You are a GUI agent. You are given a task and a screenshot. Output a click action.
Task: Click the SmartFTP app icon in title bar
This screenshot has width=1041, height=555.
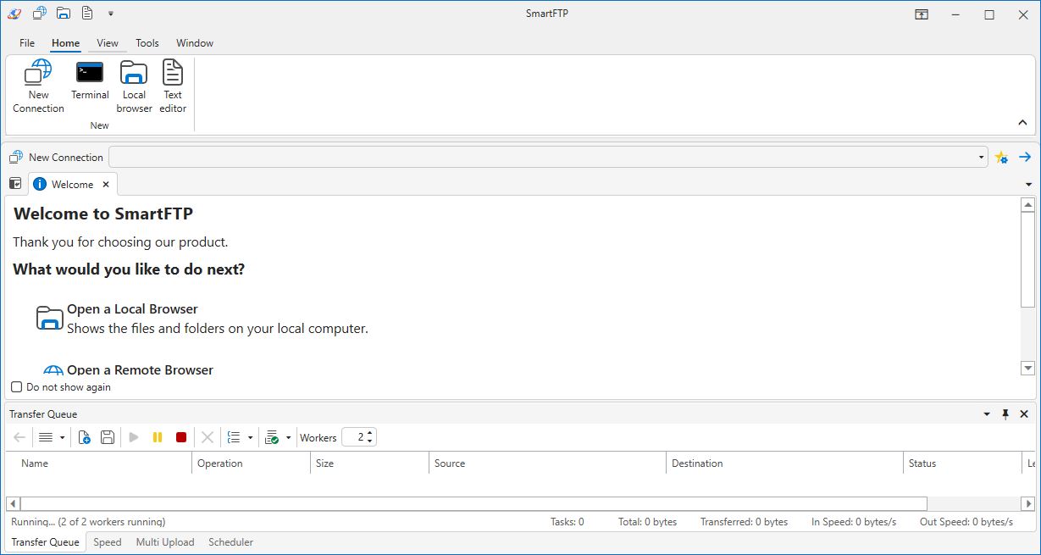[14, 14]
